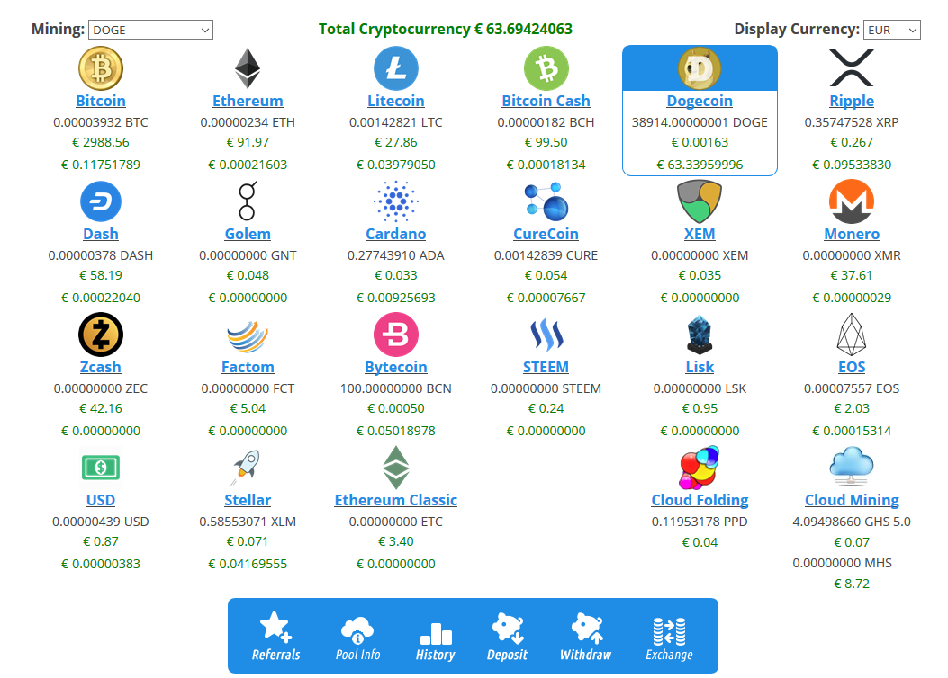
Task: Click the pink Bytecoin icon
Action: (x=395, y=335)
